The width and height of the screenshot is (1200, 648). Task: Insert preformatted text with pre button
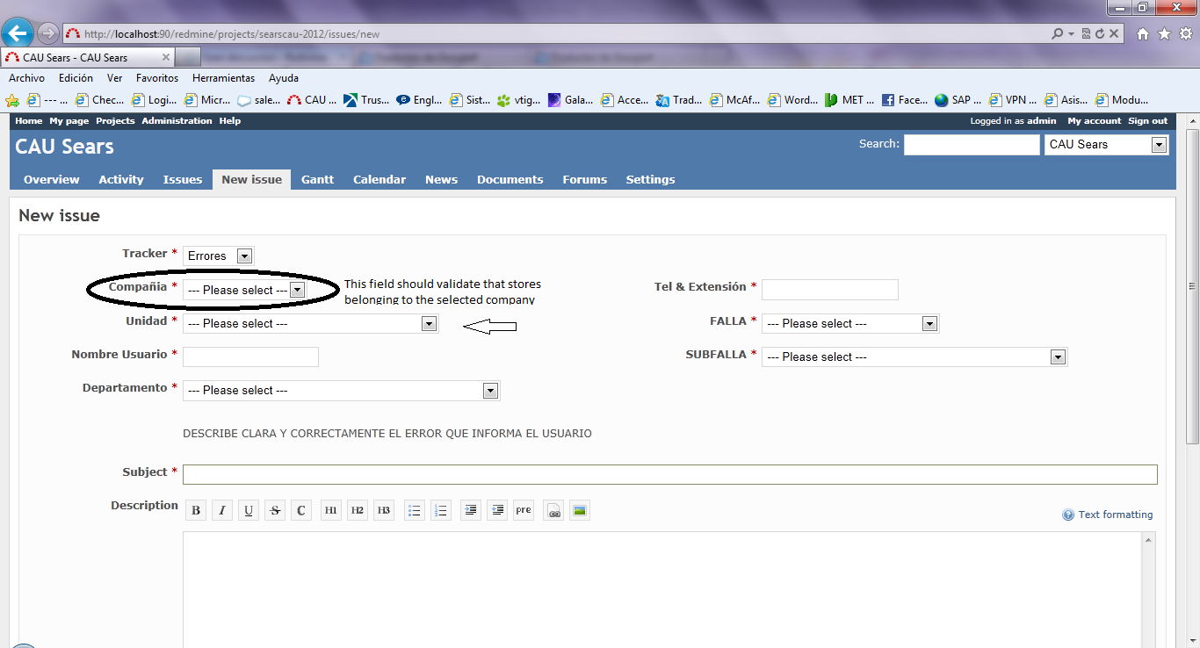point(524,510)
